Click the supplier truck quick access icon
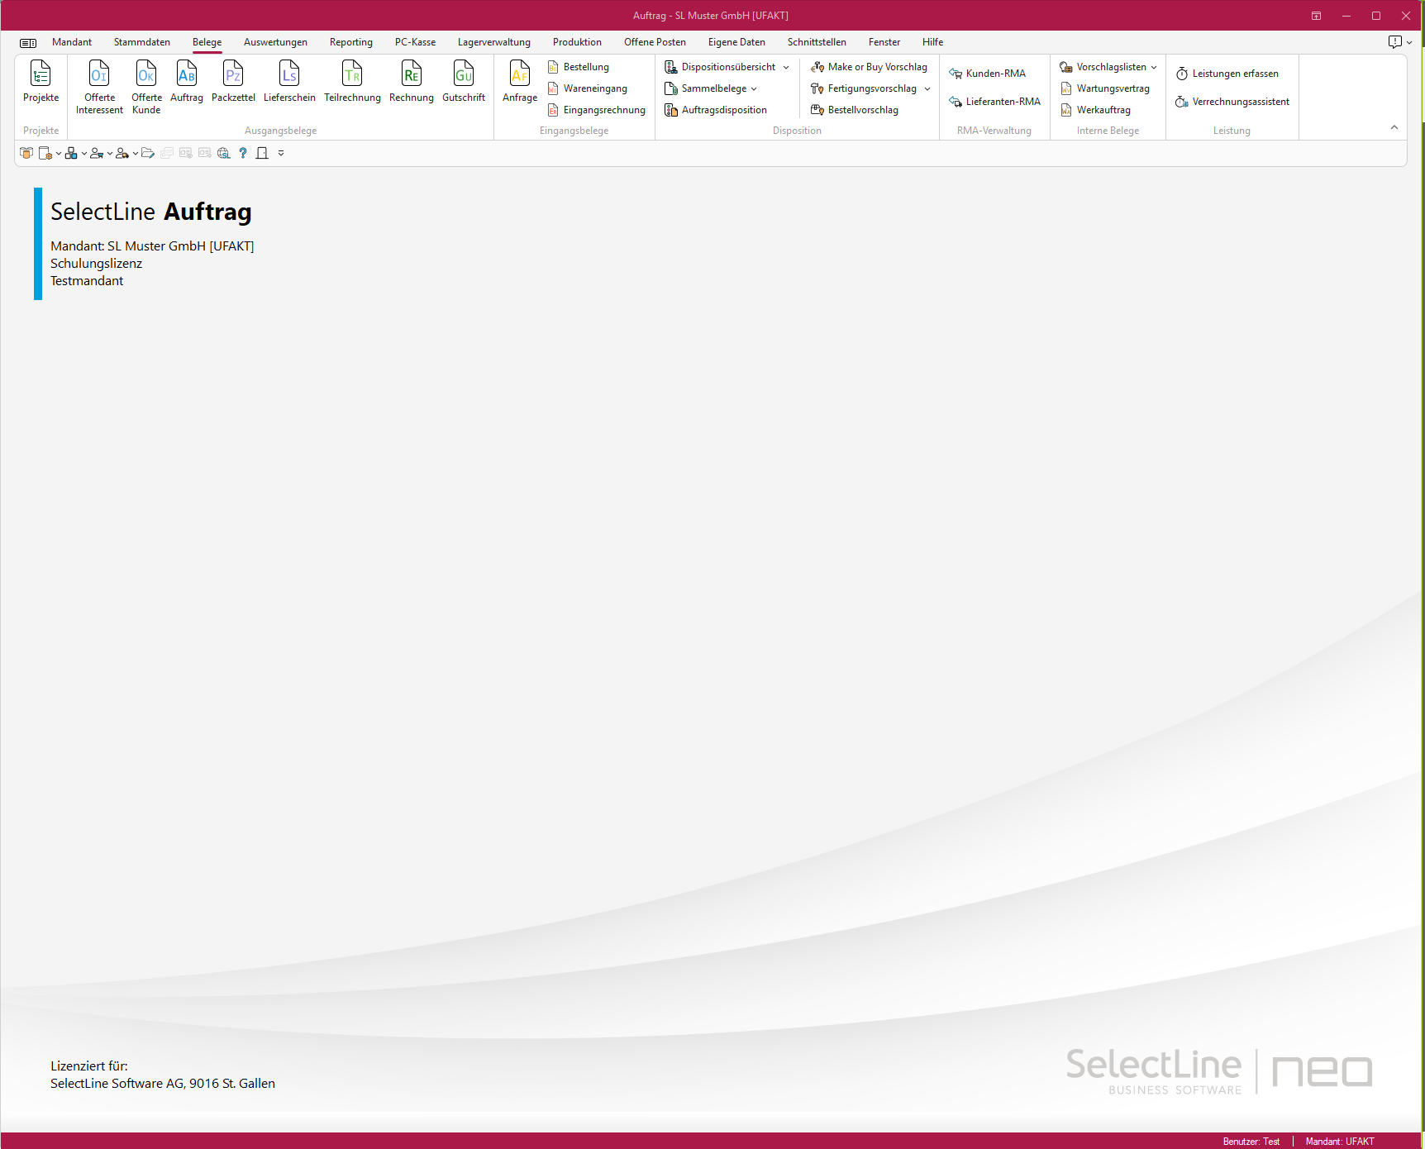 [x=122, y=153]
